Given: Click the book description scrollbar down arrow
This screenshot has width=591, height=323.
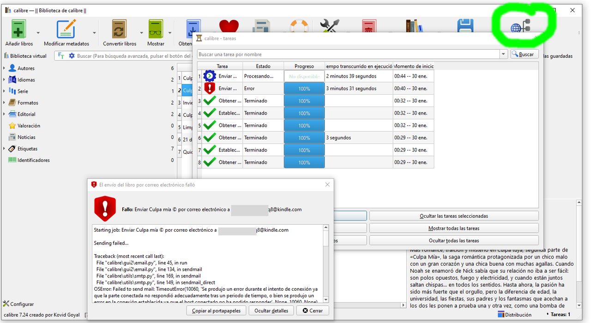Looking at the screenshot, I should (x=579, y=305).
